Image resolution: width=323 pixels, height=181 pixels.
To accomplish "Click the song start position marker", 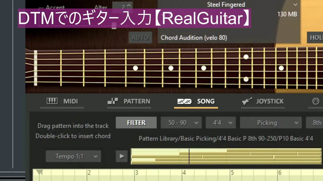I will pyautogui.click(x=39, y=172).
